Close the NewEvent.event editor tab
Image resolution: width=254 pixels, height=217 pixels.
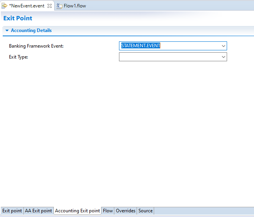[49, 6]
